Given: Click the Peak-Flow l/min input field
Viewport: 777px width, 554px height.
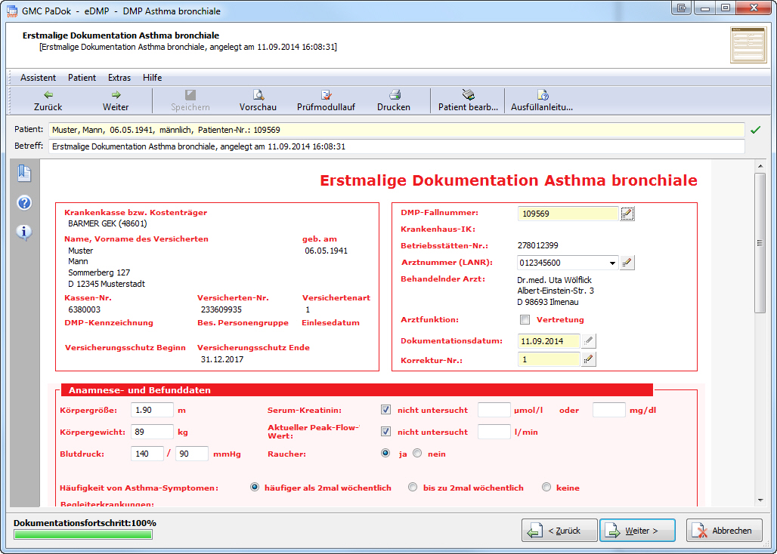Looking at the screenshot, I should [x=494, y=432].
